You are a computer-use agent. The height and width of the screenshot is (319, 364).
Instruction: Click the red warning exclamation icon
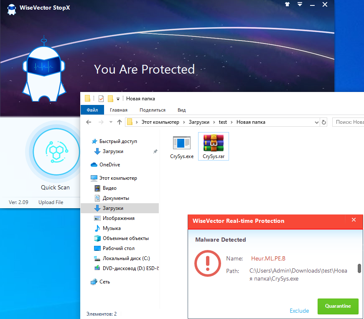[208, 263]
